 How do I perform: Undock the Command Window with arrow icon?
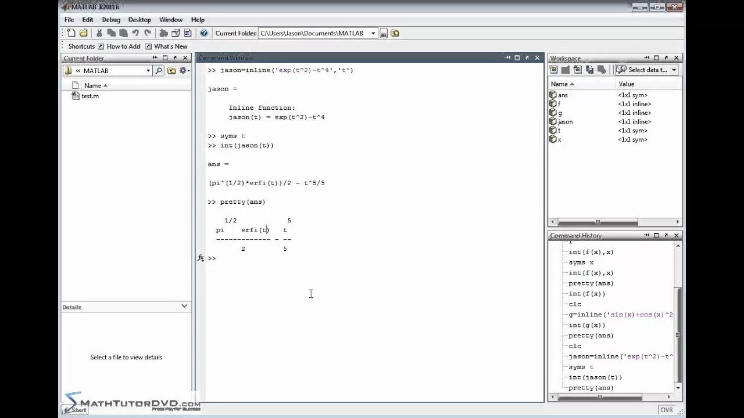click(x=527, y=57)
